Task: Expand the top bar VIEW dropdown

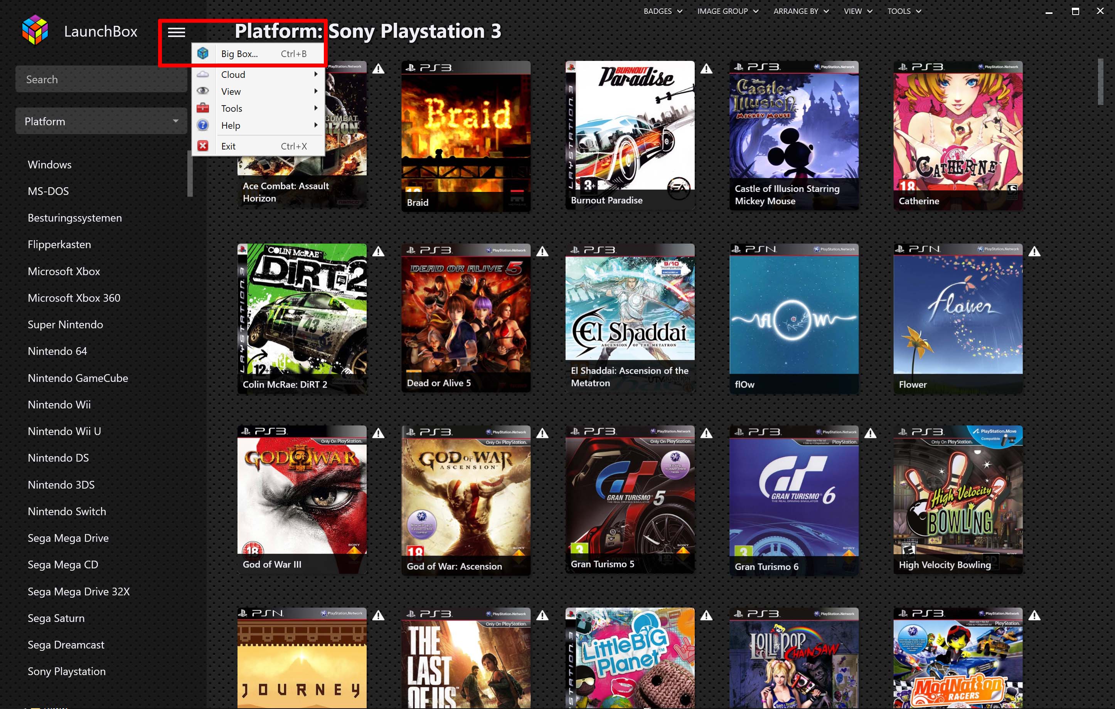Action: 857,11
